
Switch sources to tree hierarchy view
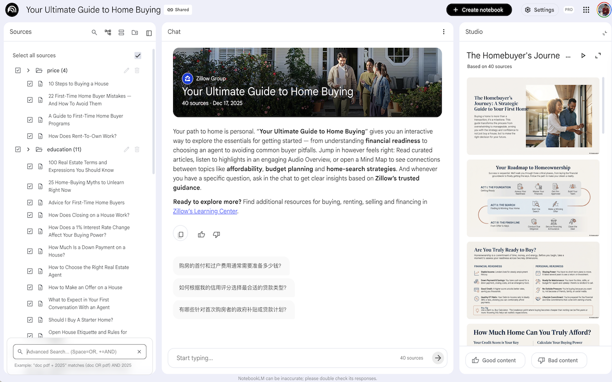[108, 32]
